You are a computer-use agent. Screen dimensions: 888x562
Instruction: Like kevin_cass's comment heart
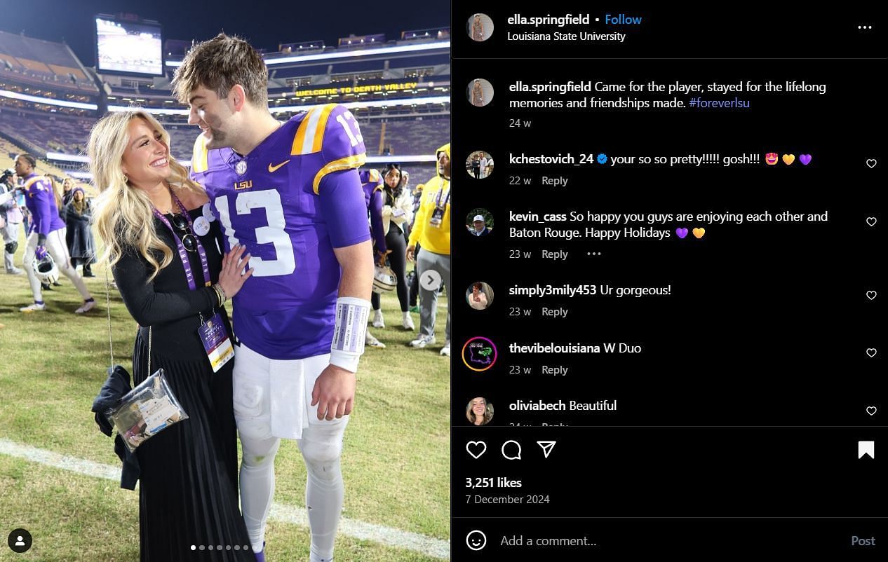tap(871, 221)
